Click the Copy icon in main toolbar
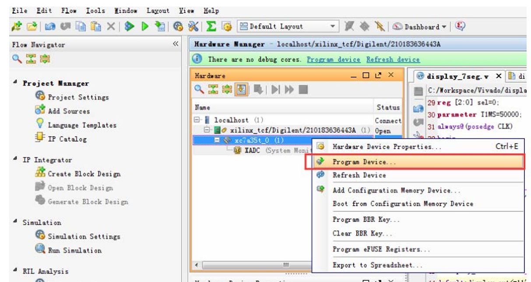This screenshot has width=531, height=282. point(81,27)
